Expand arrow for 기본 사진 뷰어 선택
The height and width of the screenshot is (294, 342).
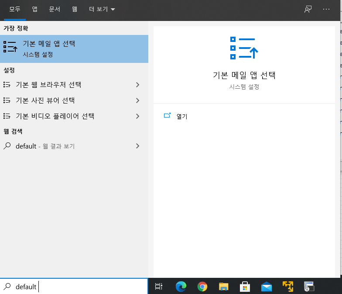pyautogui.click(x=137, y=100)
